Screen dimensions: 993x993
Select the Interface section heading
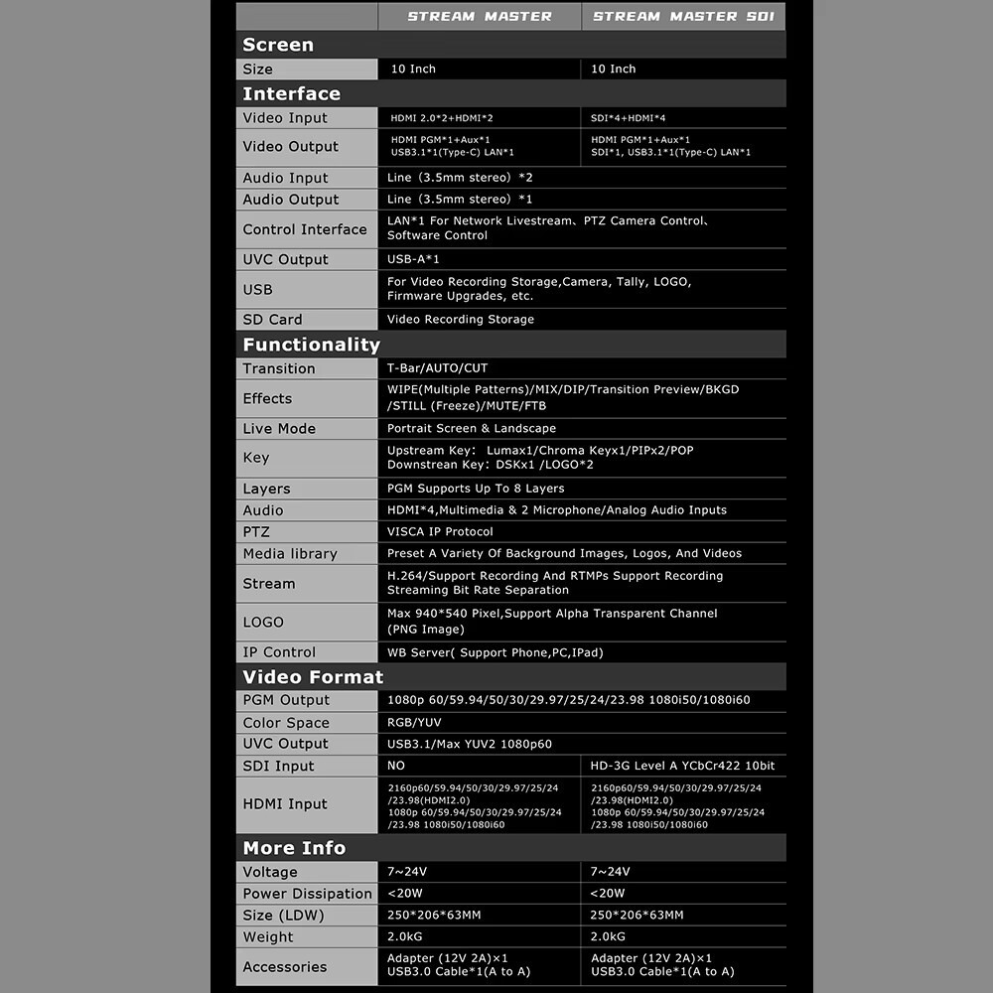pos(291,93)
